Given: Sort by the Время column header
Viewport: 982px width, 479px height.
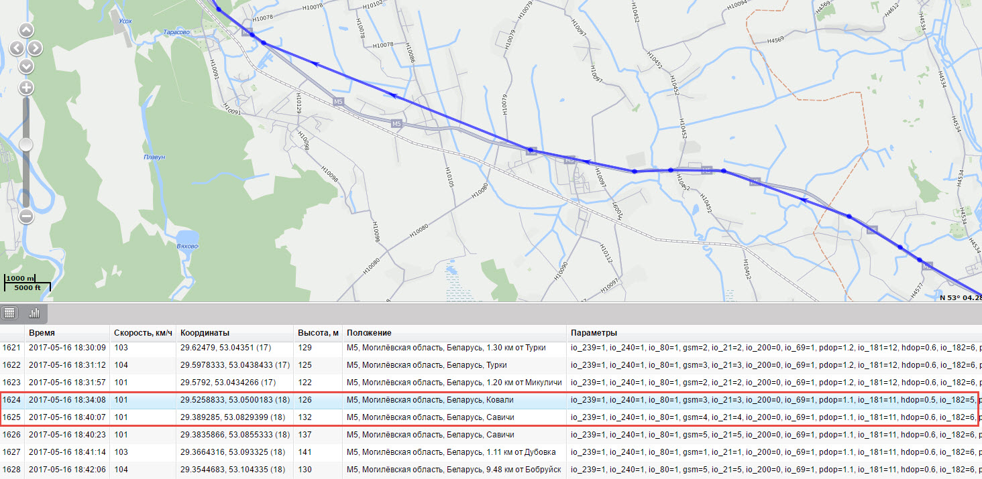Looking at the screenshot, I should click(x=42, y=333).
